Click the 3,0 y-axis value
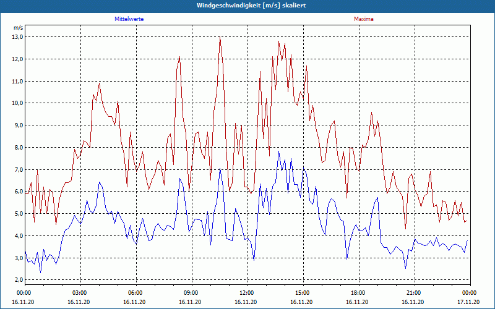The height and width of the screenshot is (309, 495). (19, 258)
